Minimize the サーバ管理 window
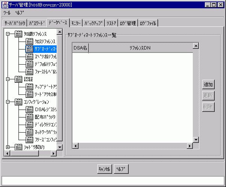 tap(208, 5)
